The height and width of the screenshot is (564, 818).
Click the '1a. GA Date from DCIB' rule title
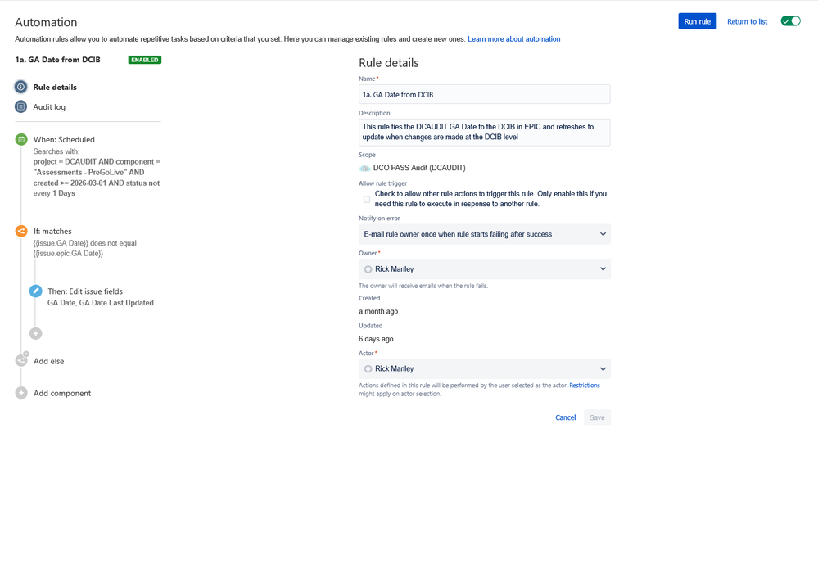58,60
